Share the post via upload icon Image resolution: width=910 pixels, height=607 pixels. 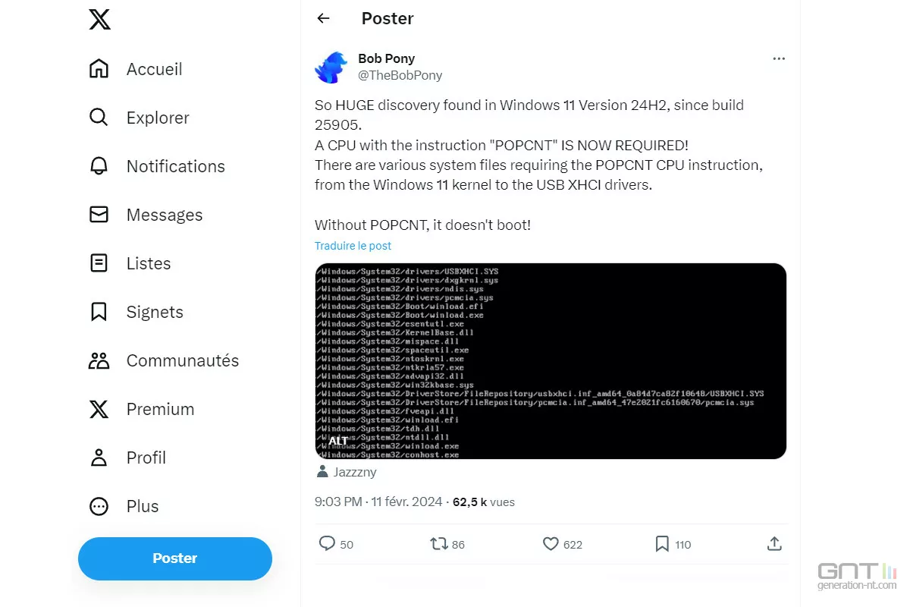[774, 543]
